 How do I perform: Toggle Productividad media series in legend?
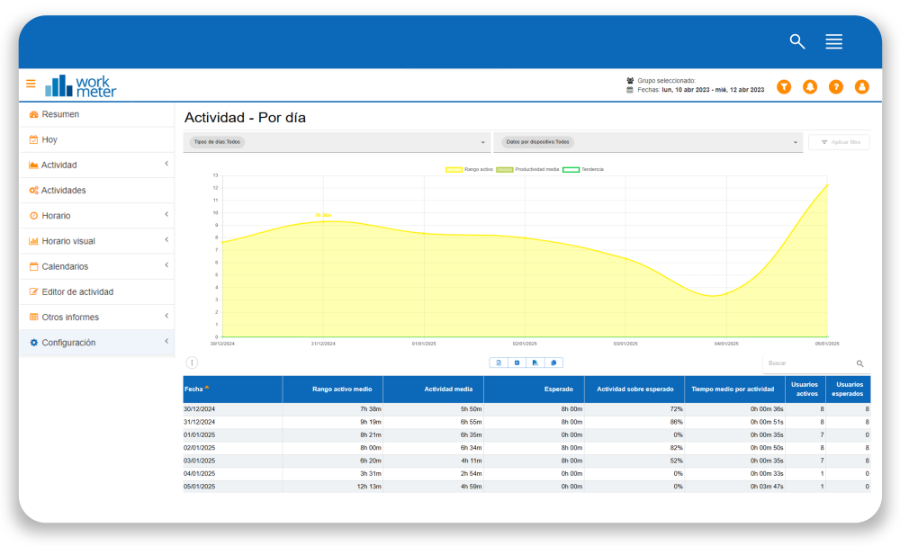526,169
